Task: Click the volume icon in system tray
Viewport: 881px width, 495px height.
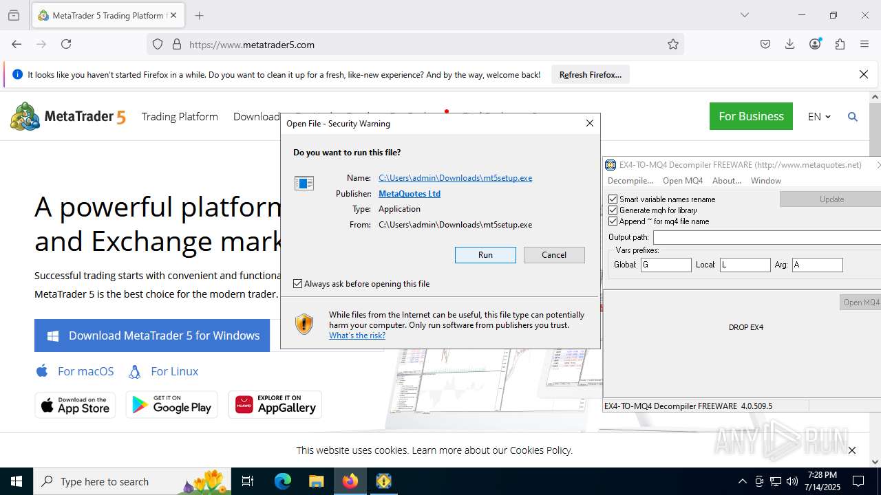Action: point(792,481)
